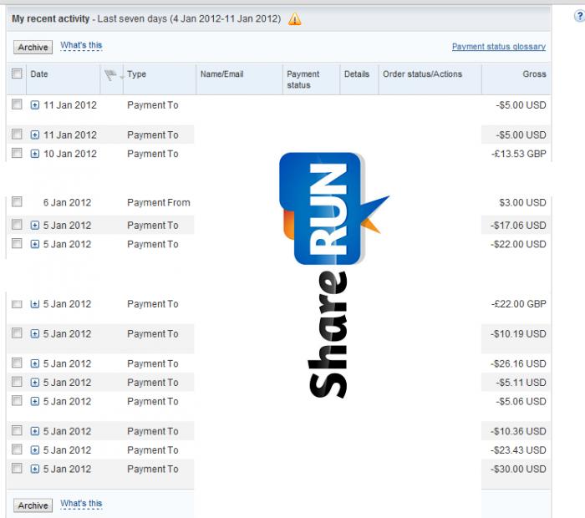Tick checkbox for the -$17.06 USD payment
This screenshot has width=585, height=518.
(17, 225)
